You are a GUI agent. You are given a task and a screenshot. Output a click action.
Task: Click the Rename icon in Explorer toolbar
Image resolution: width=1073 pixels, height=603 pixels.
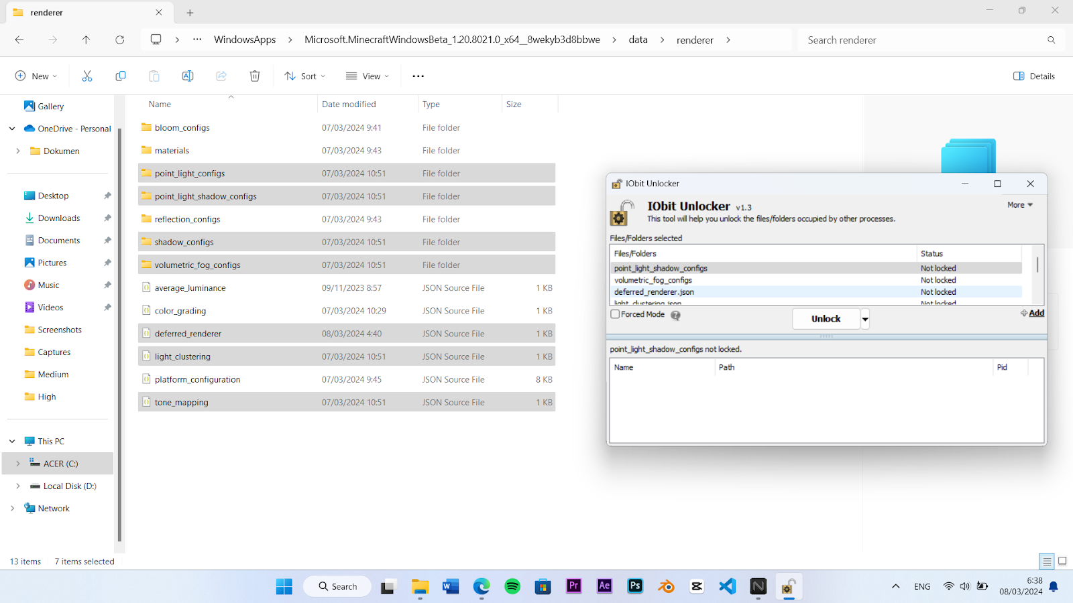tap(188, 76)
